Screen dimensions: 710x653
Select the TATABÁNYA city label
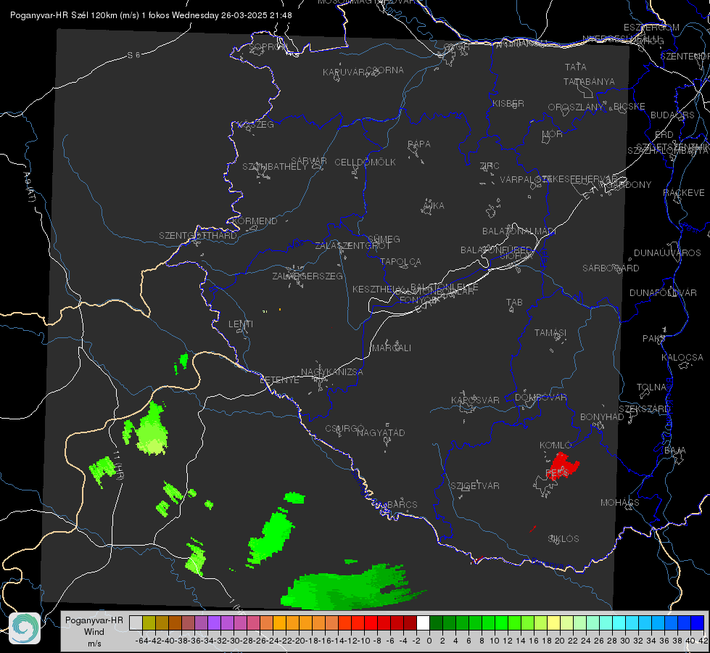(589, 82)
